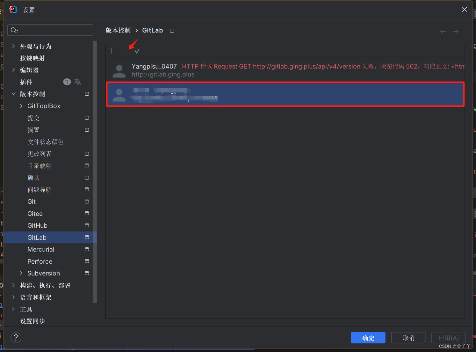The height and width of the screenshot is (352, 476).
Task: Click 版本控制 in the breadcrumb
Action: tap(118, 30)
